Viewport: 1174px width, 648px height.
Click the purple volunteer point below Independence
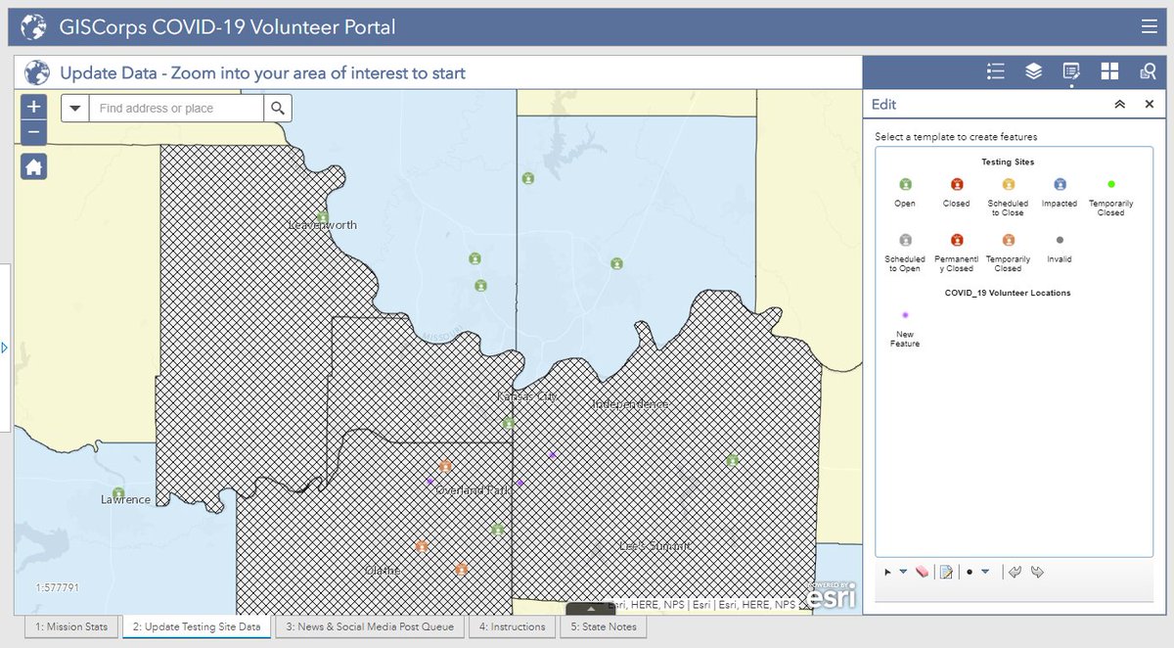[553, 454]
